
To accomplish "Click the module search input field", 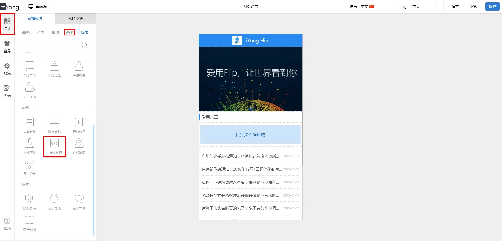I will (51, 46).
